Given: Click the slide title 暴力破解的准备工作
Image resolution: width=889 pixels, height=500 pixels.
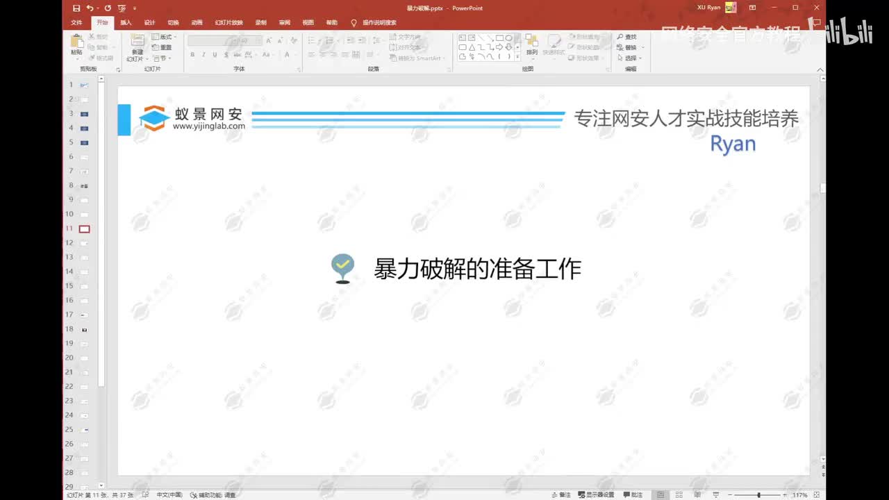Looking at the screenshot, I should coord(477,269).
